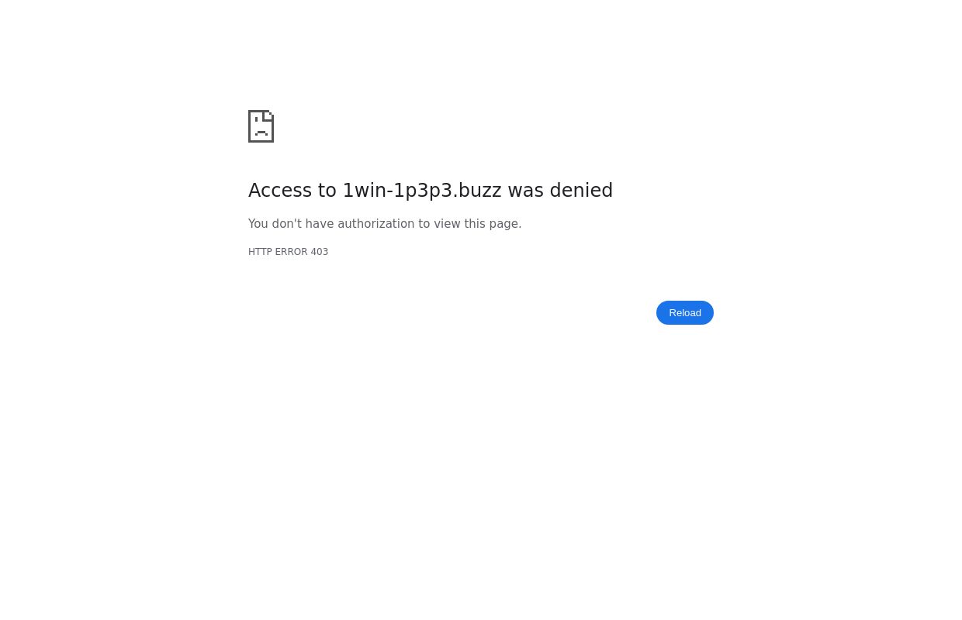This screenshot has height=620, width=962.
Task: Click the words 'was denied' in heading
Action: (x=560, y=191)
